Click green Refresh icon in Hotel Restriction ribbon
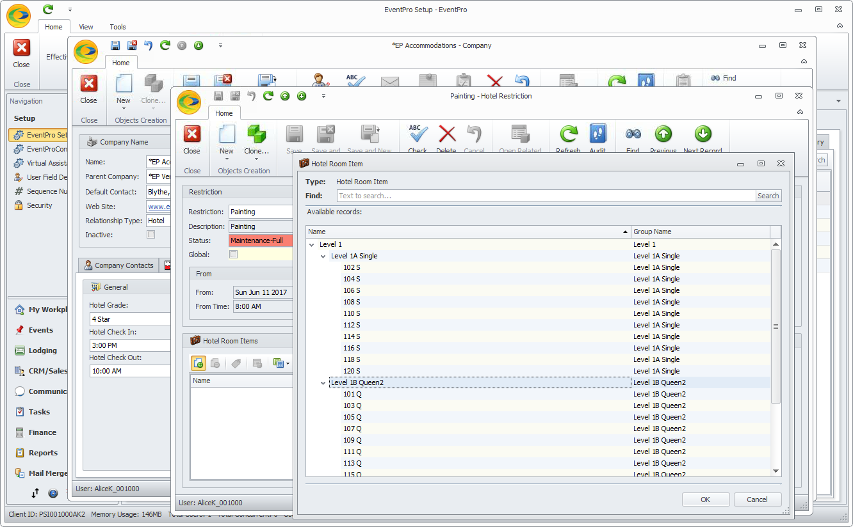This screenshot has width=853, height=527. click(568, 134)
